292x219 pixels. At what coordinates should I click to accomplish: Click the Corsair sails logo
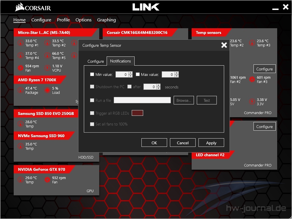20,7
